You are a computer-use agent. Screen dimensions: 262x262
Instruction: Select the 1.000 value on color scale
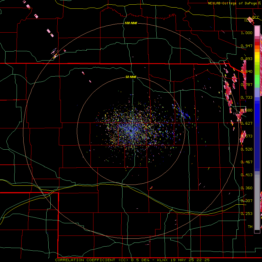247,33
